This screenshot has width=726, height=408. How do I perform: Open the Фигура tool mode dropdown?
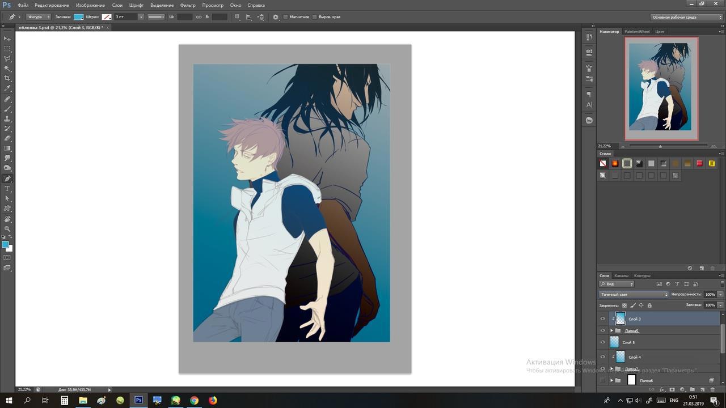click(x=39, y=17)
